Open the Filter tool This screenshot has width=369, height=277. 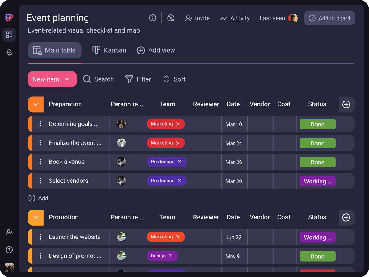(x=138, y=79)
